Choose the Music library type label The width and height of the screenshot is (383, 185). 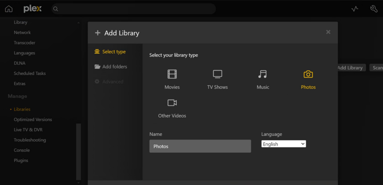pyautogui.click(x=263, y=87)
